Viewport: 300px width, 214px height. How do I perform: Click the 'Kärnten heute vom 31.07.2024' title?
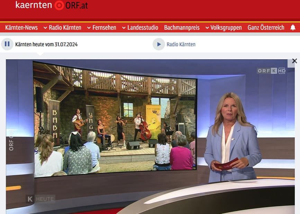(x=46, y=44)
